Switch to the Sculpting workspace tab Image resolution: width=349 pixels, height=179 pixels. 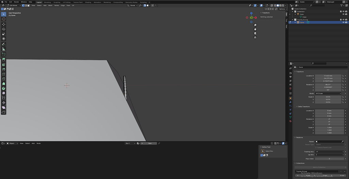click(57, 2)
